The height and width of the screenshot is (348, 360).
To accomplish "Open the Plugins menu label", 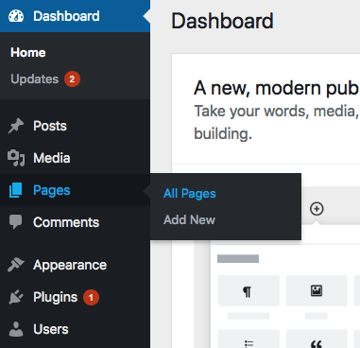I will (x=56, y=298).
